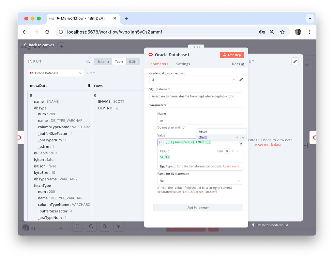The image size is (334, 259).
Task: Click the Test step button
Action: [x=232, y=55]
